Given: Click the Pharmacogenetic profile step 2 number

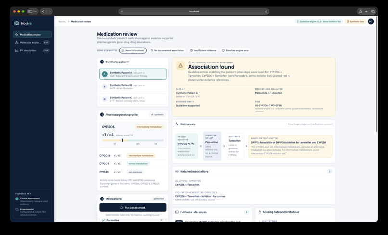Looking at the screenshot, I should (x=102, y=115).
